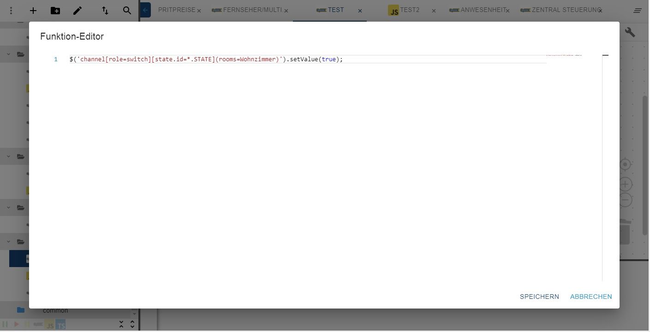The height and width of the screenshot is (332, 650).
Task: Filter paused scripts with pause icon
Action: (6, 324)
